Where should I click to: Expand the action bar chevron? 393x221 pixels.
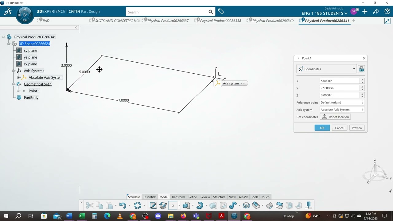coord(81,202)
